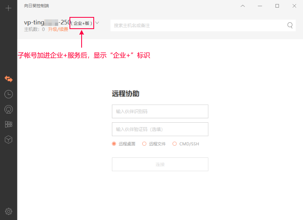Open the screen projection sidebar icon
The width and height of the screenshot is (303, 220).
pyautogui.click(x=8, y=109)
